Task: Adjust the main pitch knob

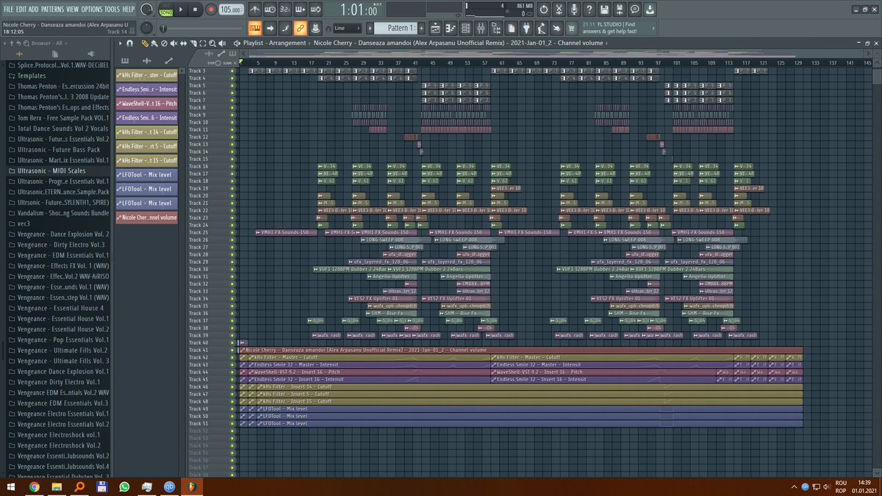Action: [147, 28]
